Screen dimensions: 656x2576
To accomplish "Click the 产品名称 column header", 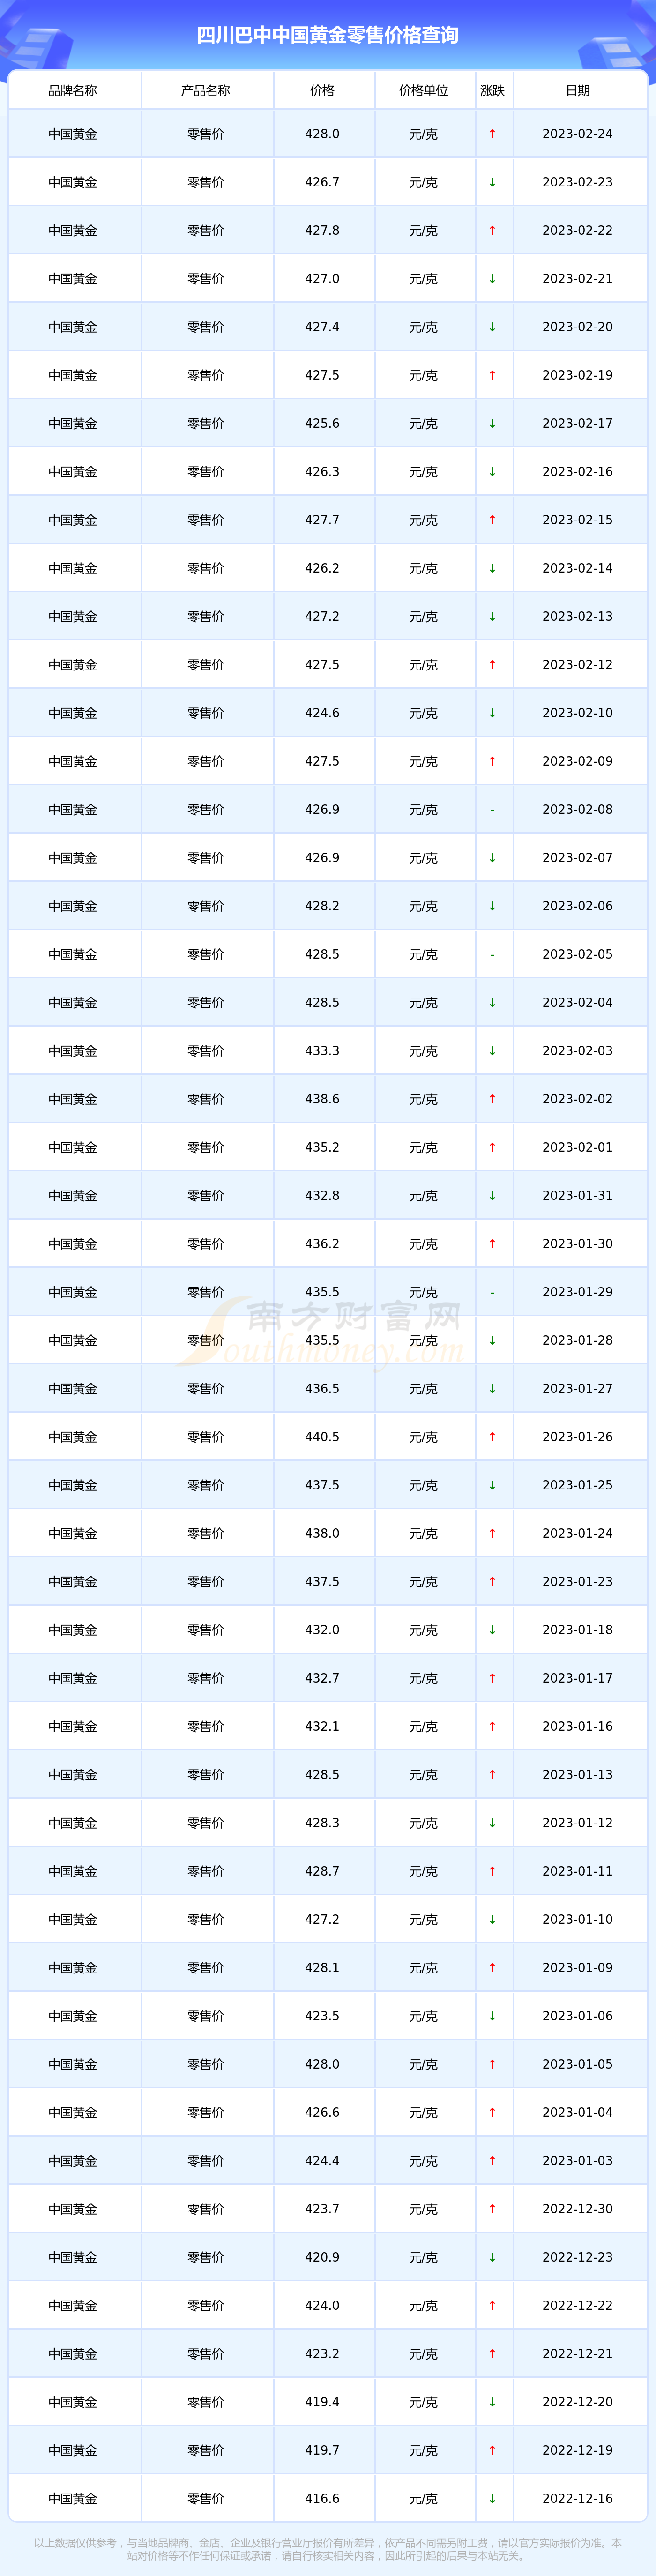I will click(x=206, y=90).
